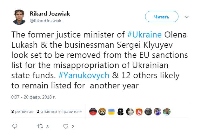The image size is (201, 138).
Task: Expand the tweet options chevron menu
Action: 187,16
